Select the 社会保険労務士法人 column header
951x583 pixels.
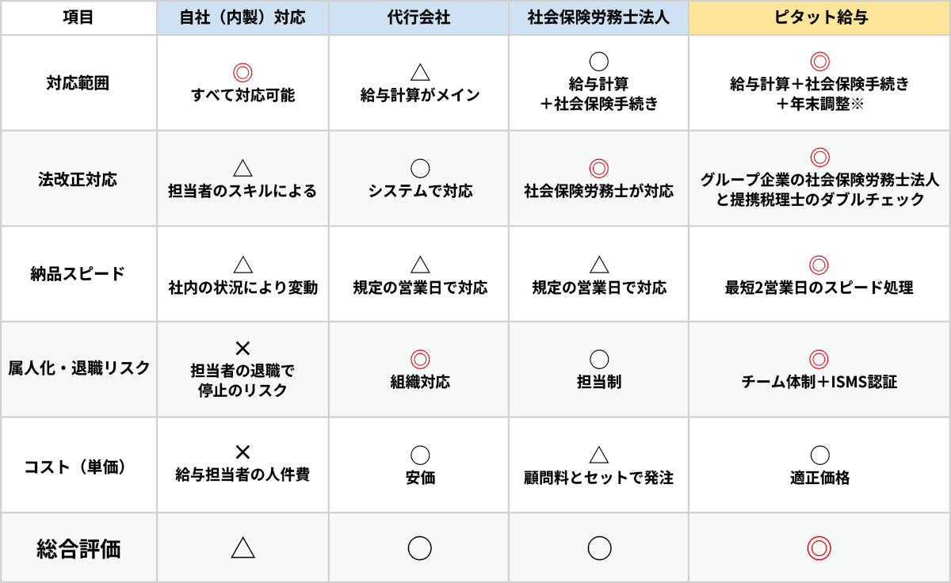[599, 17]
